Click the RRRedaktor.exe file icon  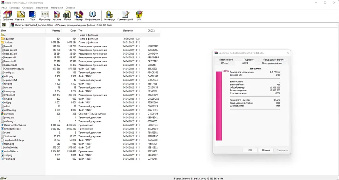(2, 129)
